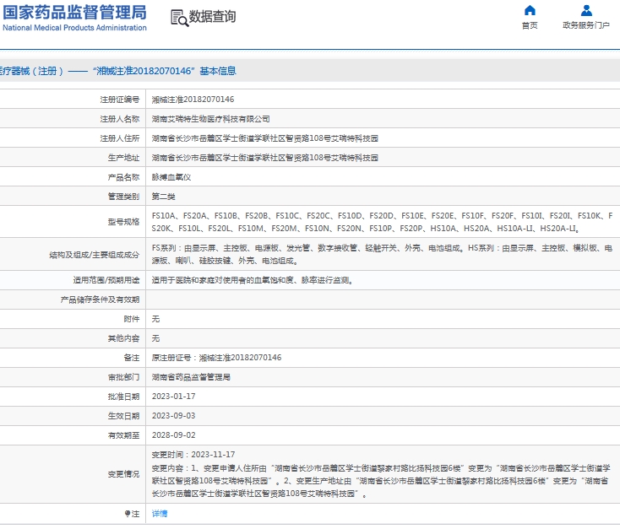Click the 生产地址 row label
The height and width of the screenshot is (529, 620).
click(124, 158)
